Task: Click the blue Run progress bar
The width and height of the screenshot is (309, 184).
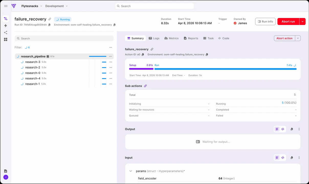Action: point(226,69)
